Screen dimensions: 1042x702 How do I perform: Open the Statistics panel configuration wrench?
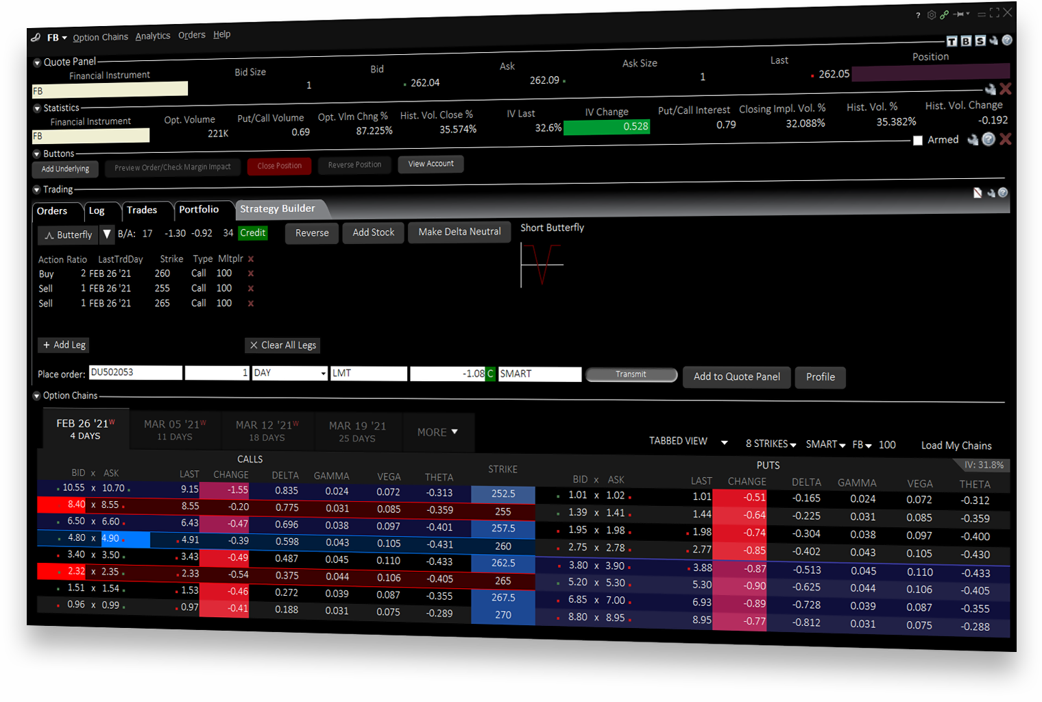coord(973,139)
